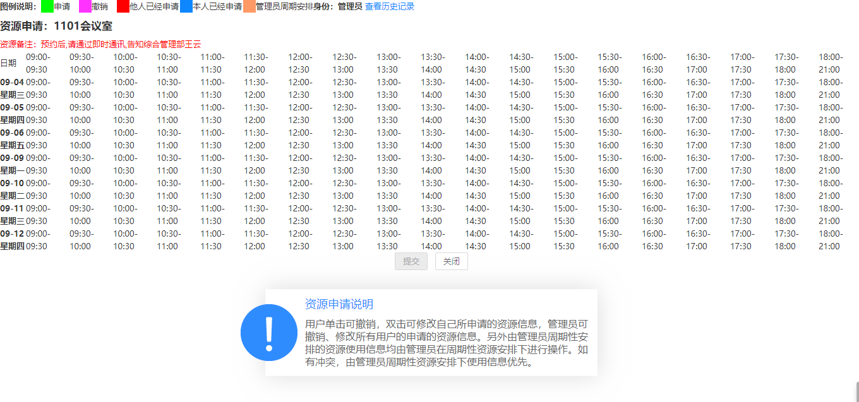This screenshot has width=859, height=402.
Task: Select the 09-05 10:00-10:30 time slot
Action: pos(124,114)
